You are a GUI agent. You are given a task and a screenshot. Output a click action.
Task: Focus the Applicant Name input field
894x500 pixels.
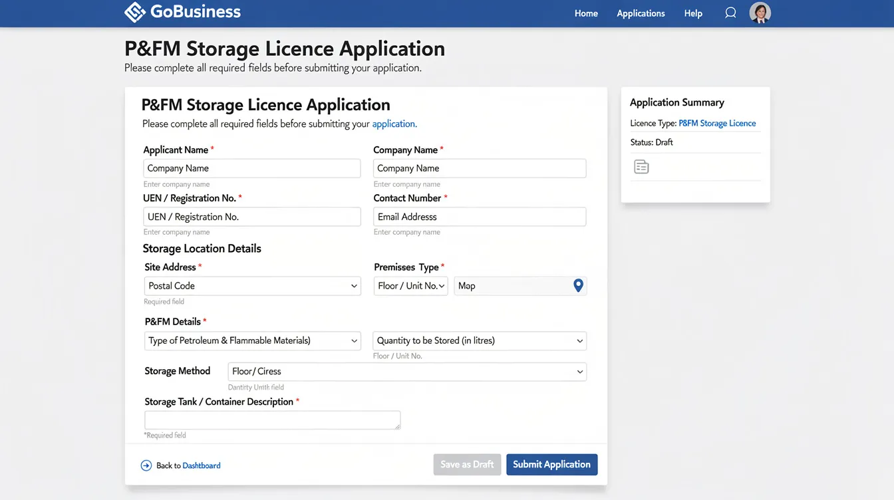pos(252,168)
